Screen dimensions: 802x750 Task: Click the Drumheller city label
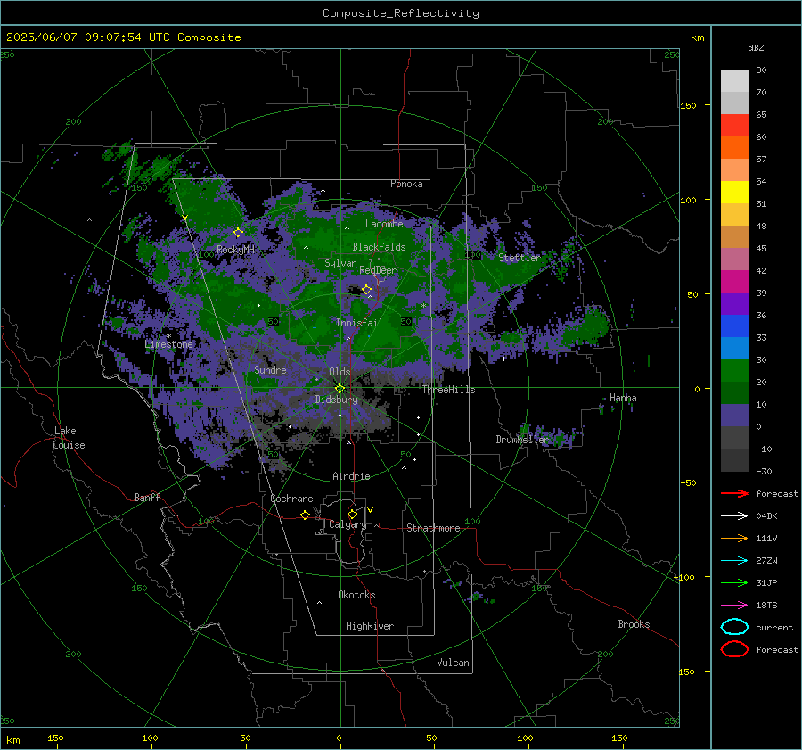(522, 440)
